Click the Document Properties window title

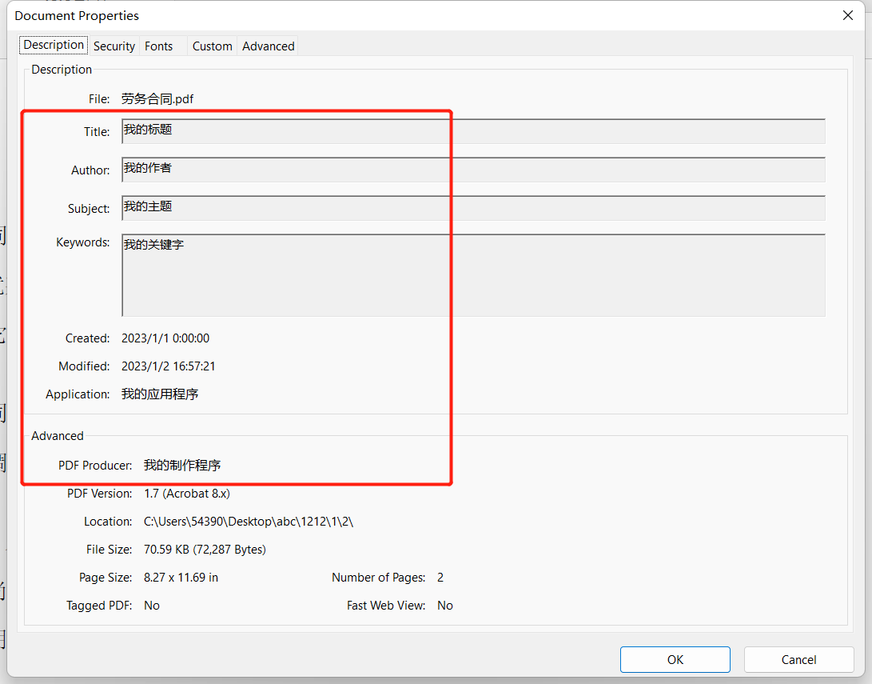(77, 15)
